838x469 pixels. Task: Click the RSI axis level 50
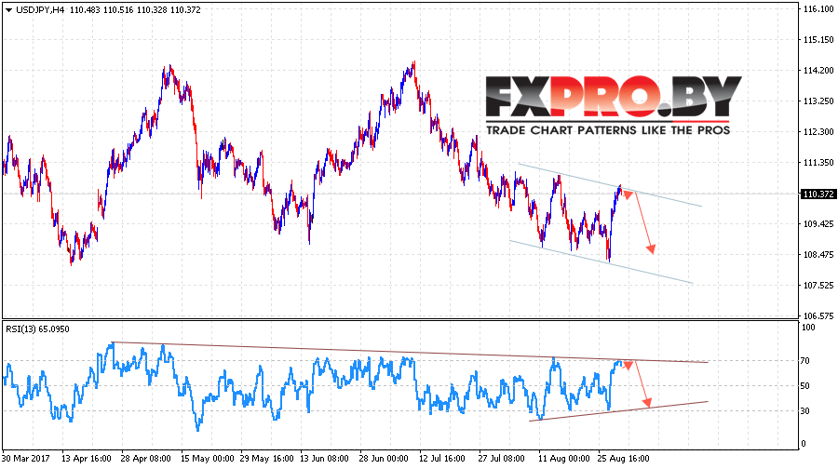pyautogui.click(x=804, y=385)
